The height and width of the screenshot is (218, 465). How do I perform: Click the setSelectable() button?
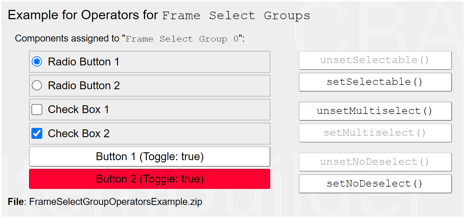[375, 82]
